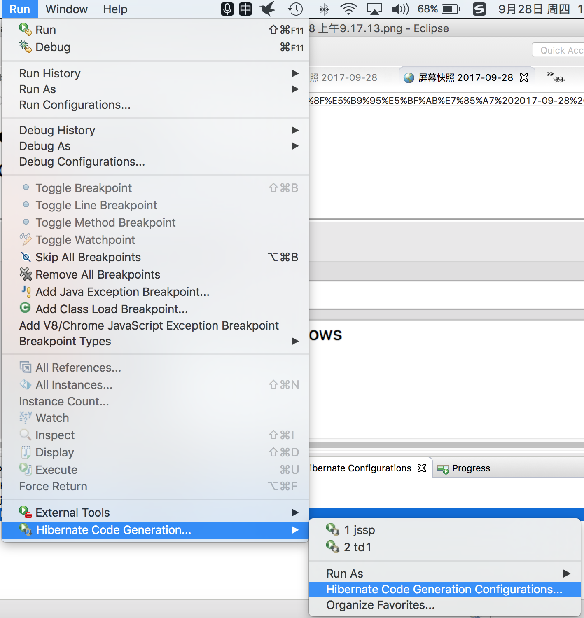Click the Chinese input method menu bar icon
This screenshot has width=584, height=618.
pyautogui.click(x=245, y=9)
